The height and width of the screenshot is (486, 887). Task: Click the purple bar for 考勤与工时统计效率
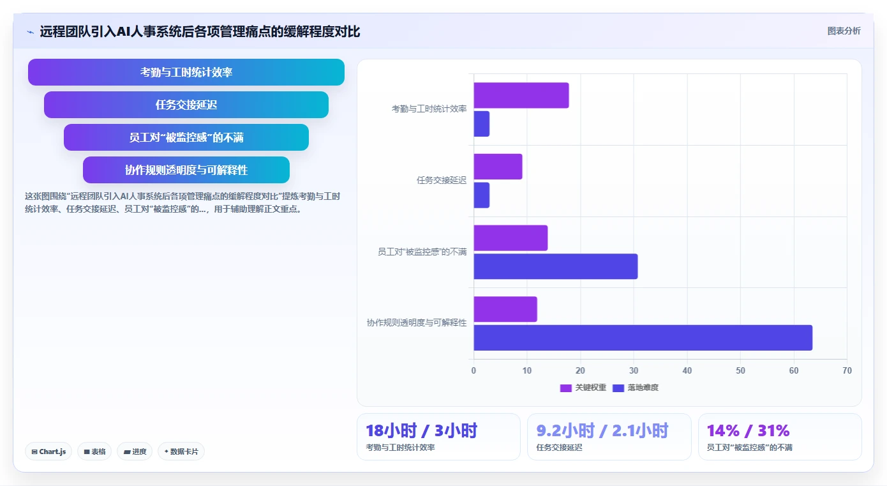[x=521, y=95]
